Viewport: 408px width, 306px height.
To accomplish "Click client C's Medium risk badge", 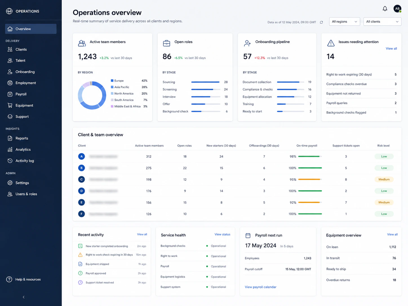I will click(384, 179).
